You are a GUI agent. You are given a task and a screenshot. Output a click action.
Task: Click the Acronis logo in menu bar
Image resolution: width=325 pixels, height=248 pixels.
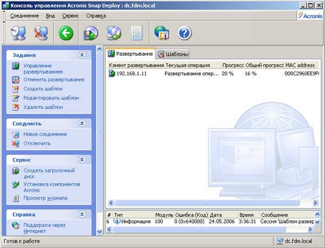pos(310,16)
